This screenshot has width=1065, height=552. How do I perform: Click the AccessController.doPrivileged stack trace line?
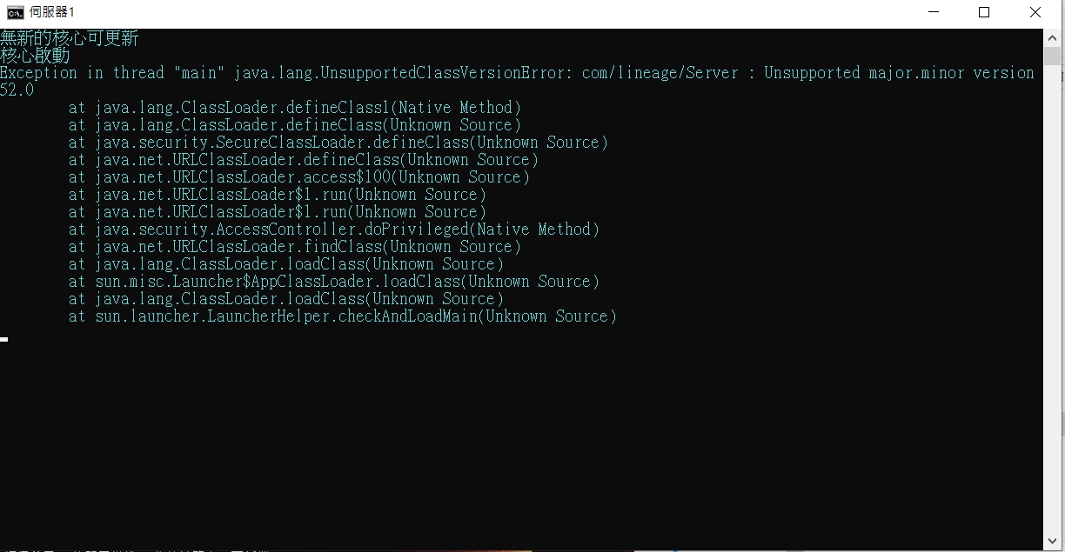coord(334,229)
